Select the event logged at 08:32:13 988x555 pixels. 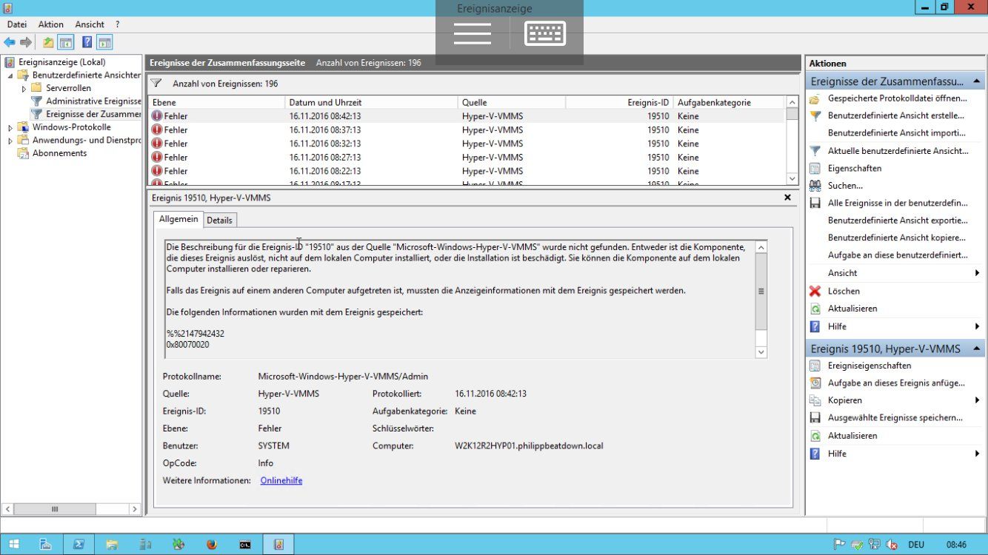pos(466,144)
